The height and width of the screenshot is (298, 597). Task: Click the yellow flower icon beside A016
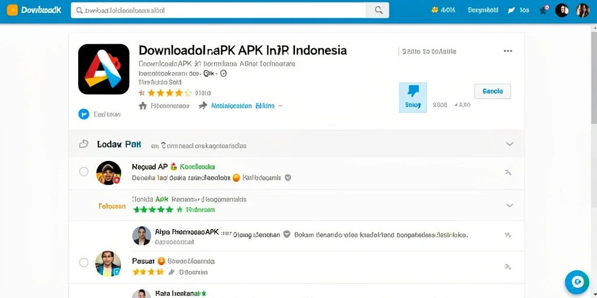[435, 10]
